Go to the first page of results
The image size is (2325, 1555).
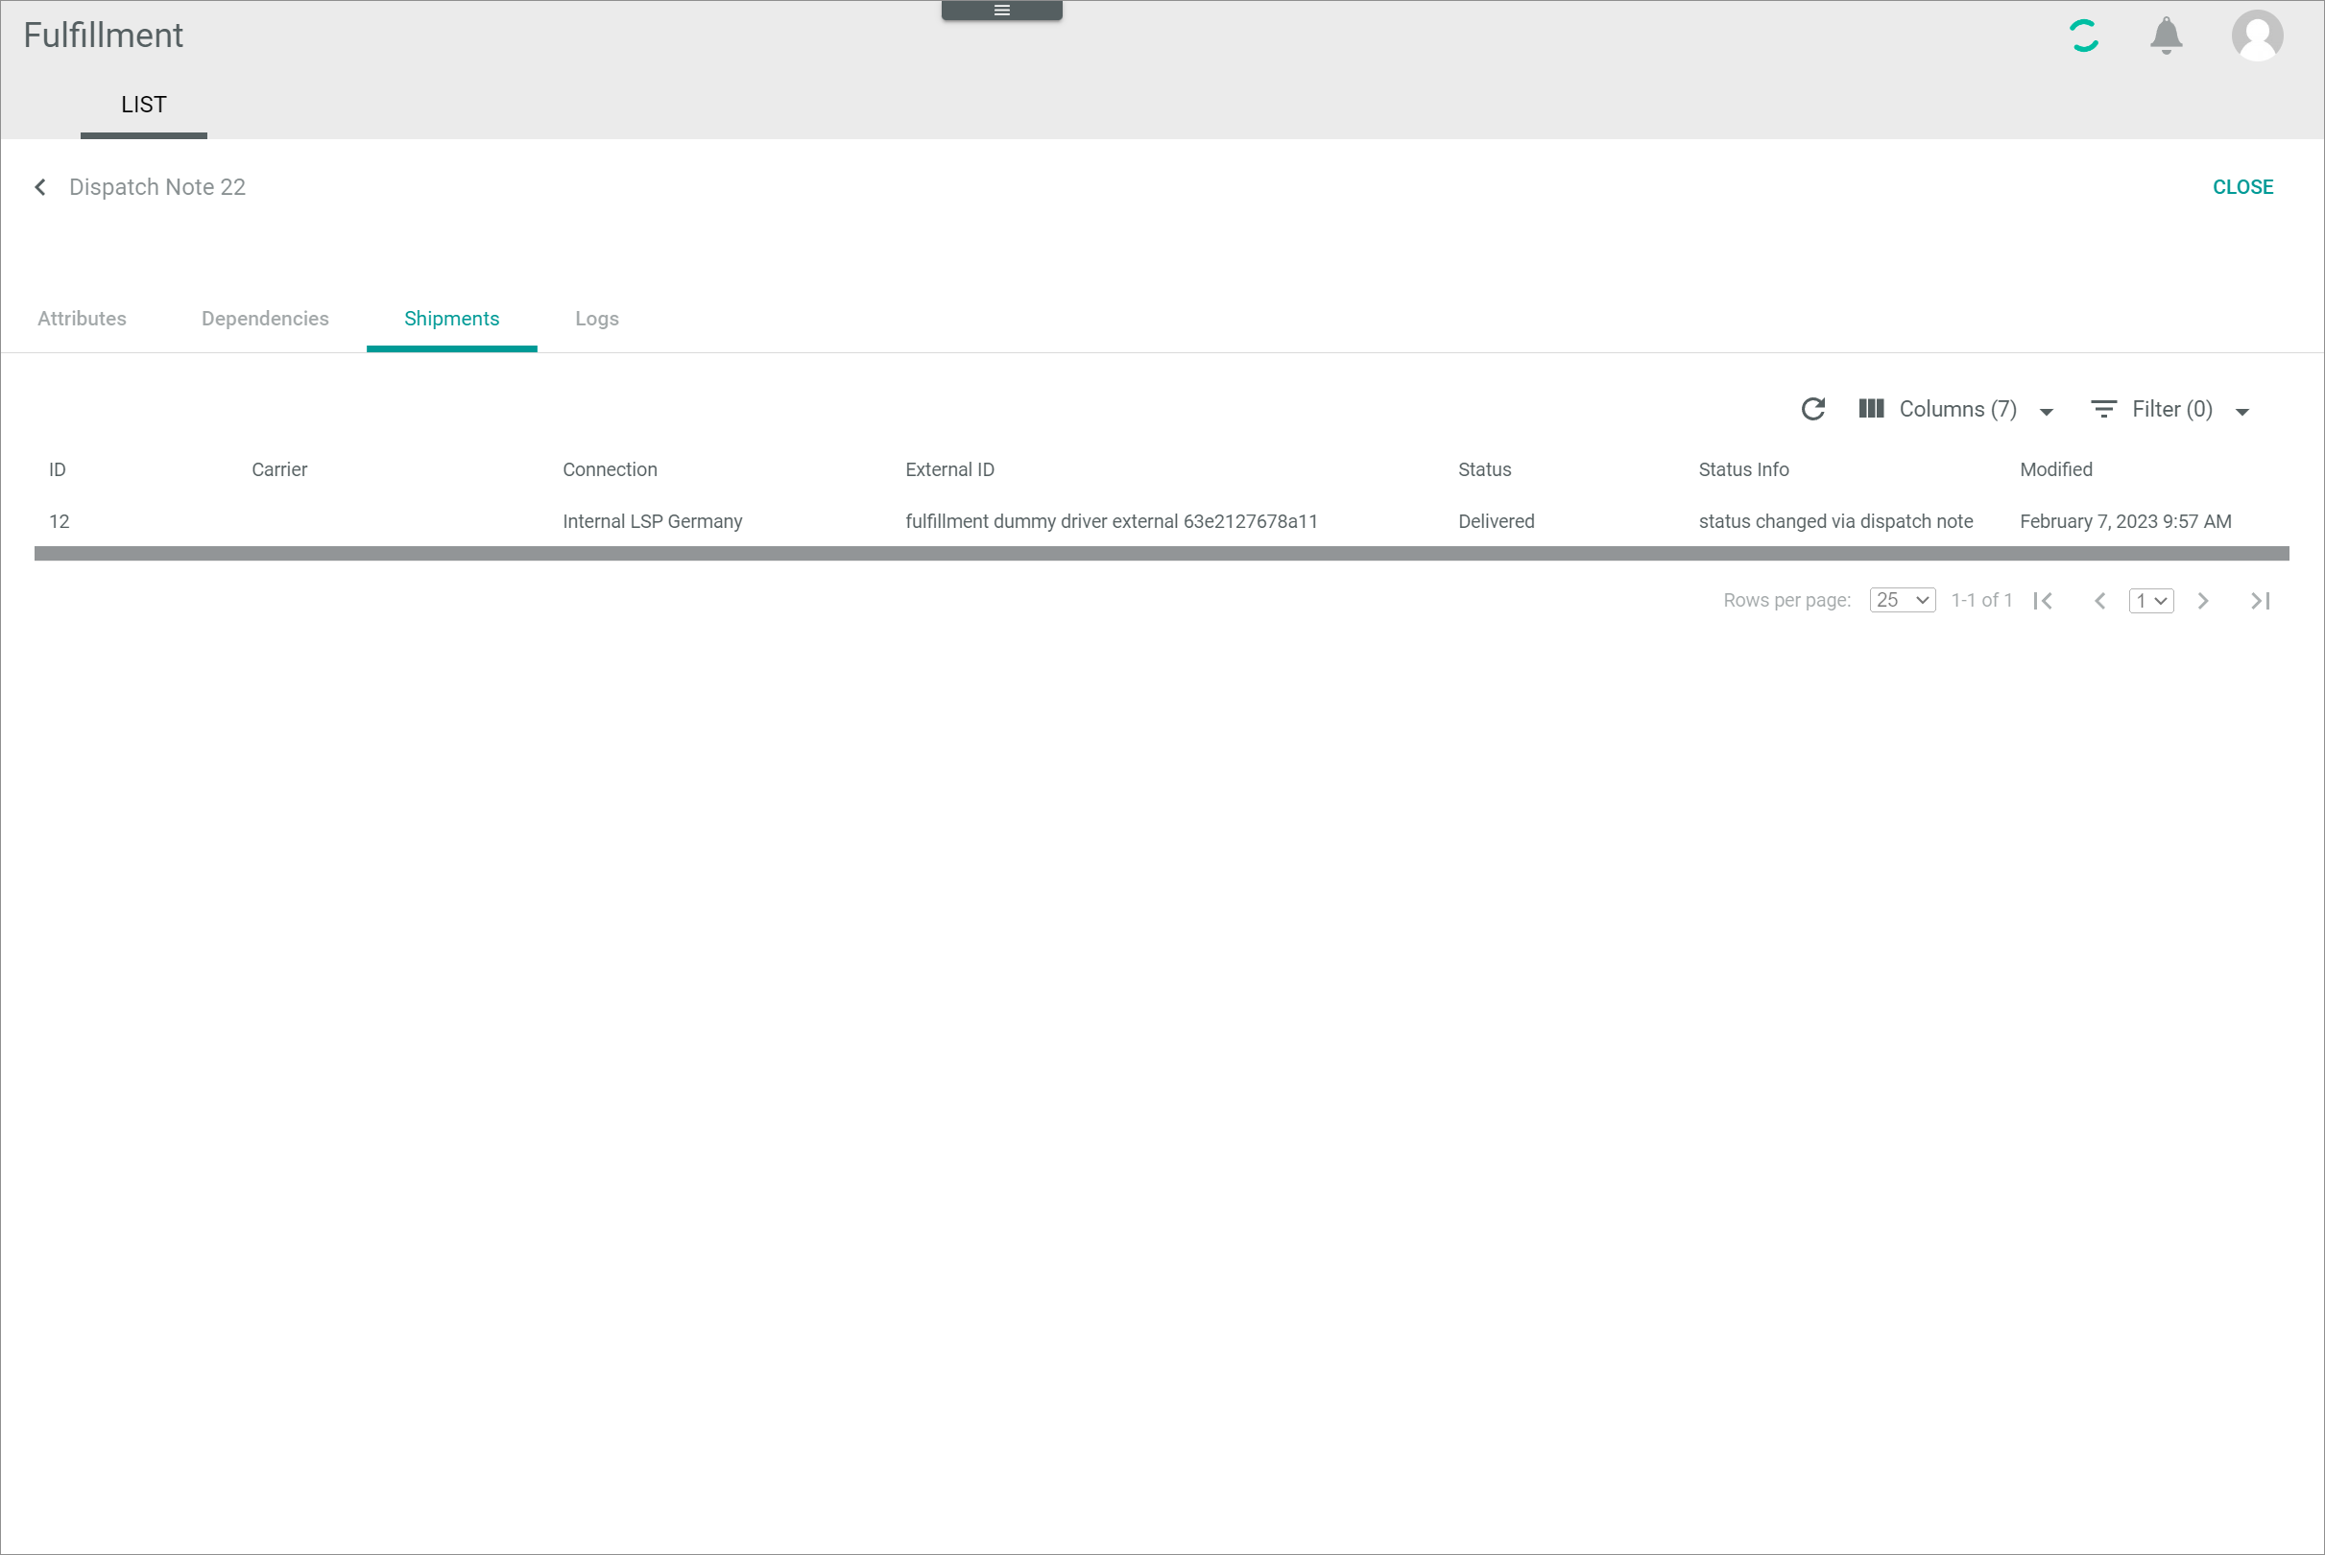(x=2043, y=601)
